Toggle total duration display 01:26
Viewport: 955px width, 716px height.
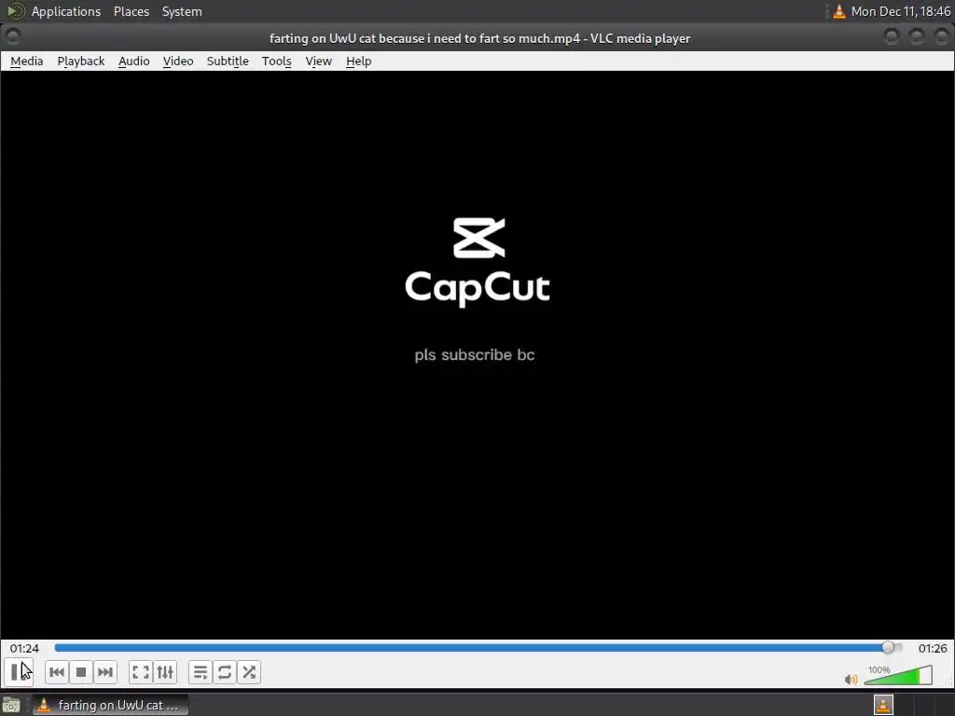tap(933, 649)
